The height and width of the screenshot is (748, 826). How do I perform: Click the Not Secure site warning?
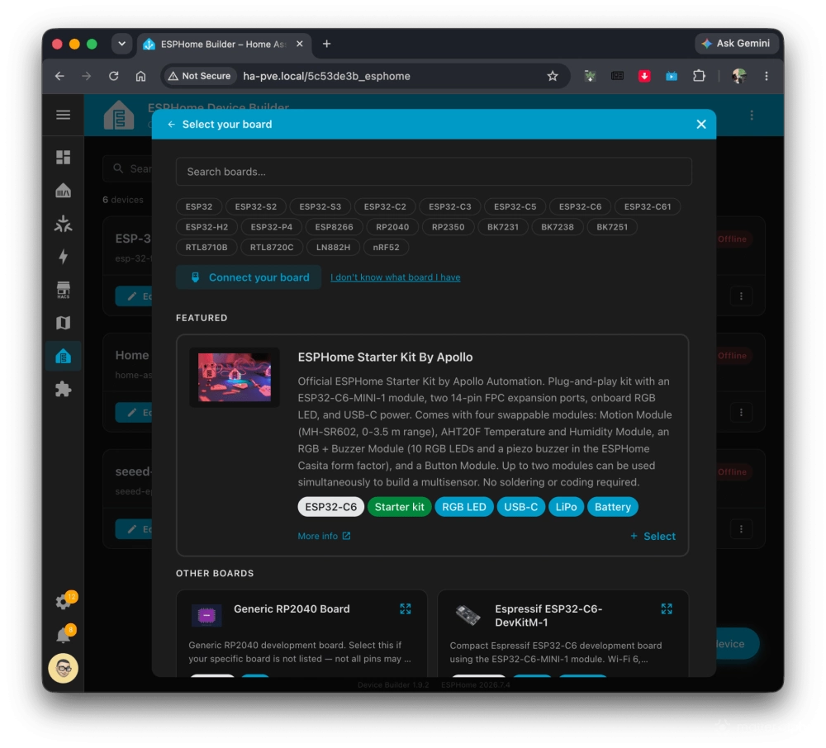coord(200,76)
